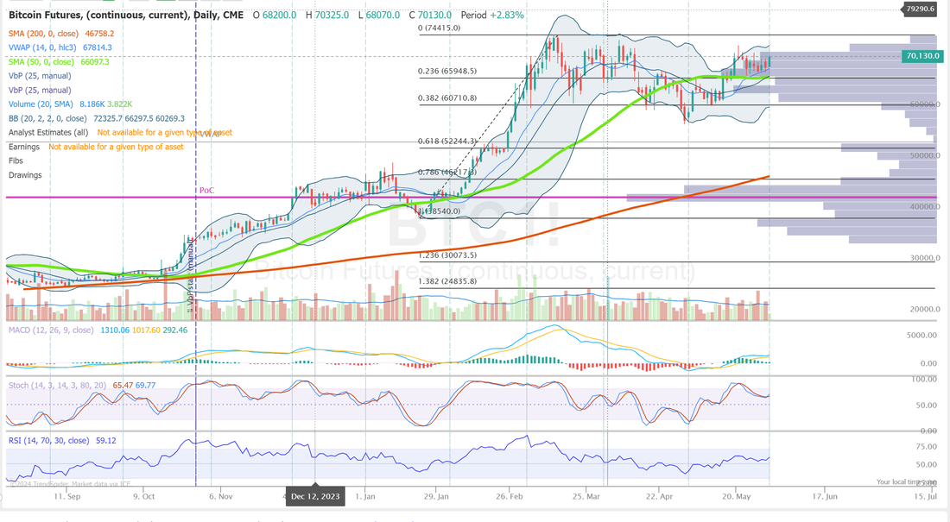950x522 pixels.
Task: Click the 1. Jan date on time axis
Action: 364,496
